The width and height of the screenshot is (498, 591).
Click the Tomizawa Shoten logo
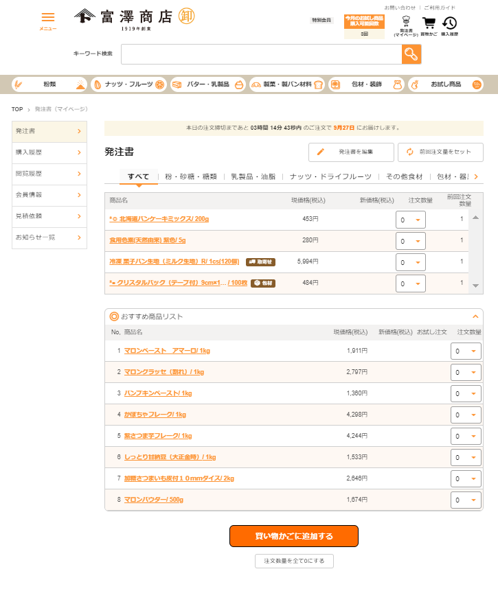tap(134, 19)
